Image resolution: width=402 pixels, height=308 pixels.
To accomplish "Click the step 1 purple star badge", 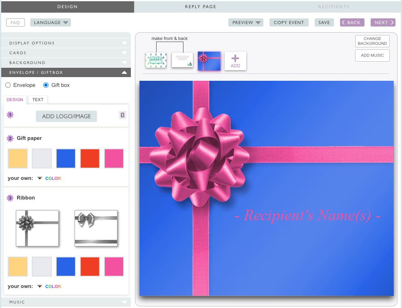I will click(x=10, y=115).
